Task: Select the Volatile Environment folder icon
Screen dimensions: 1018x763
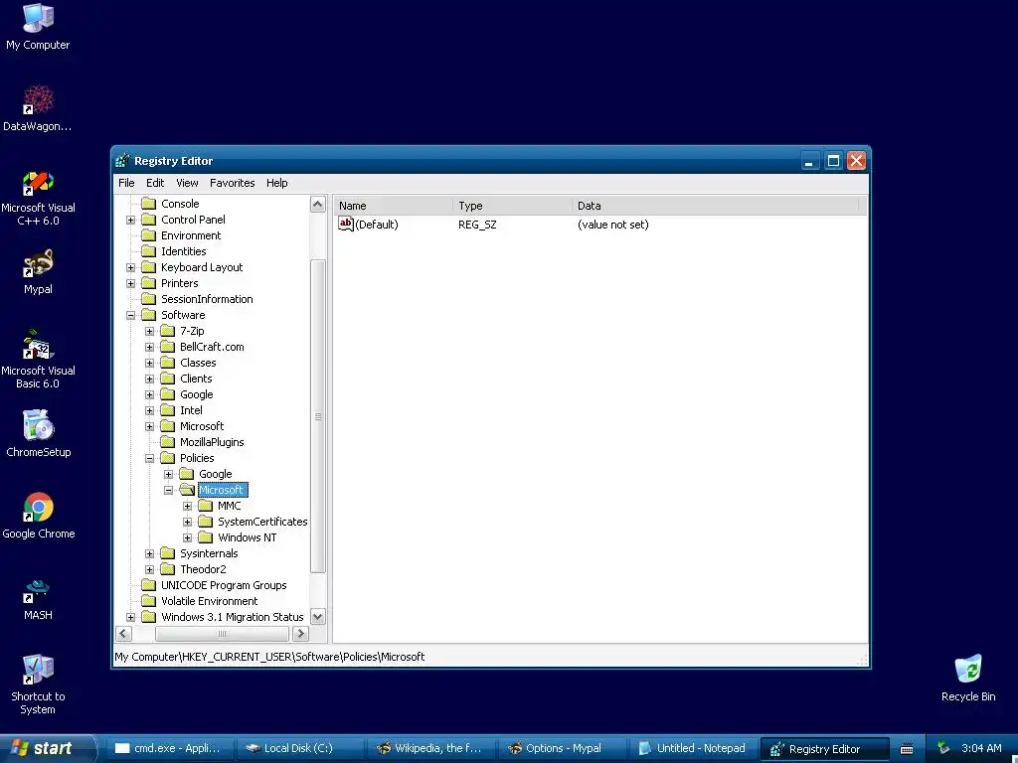Action: click(149, 601)
